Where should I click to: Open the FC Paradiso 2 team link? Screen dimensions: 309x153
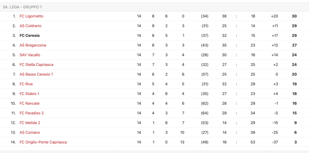[31, 113]
